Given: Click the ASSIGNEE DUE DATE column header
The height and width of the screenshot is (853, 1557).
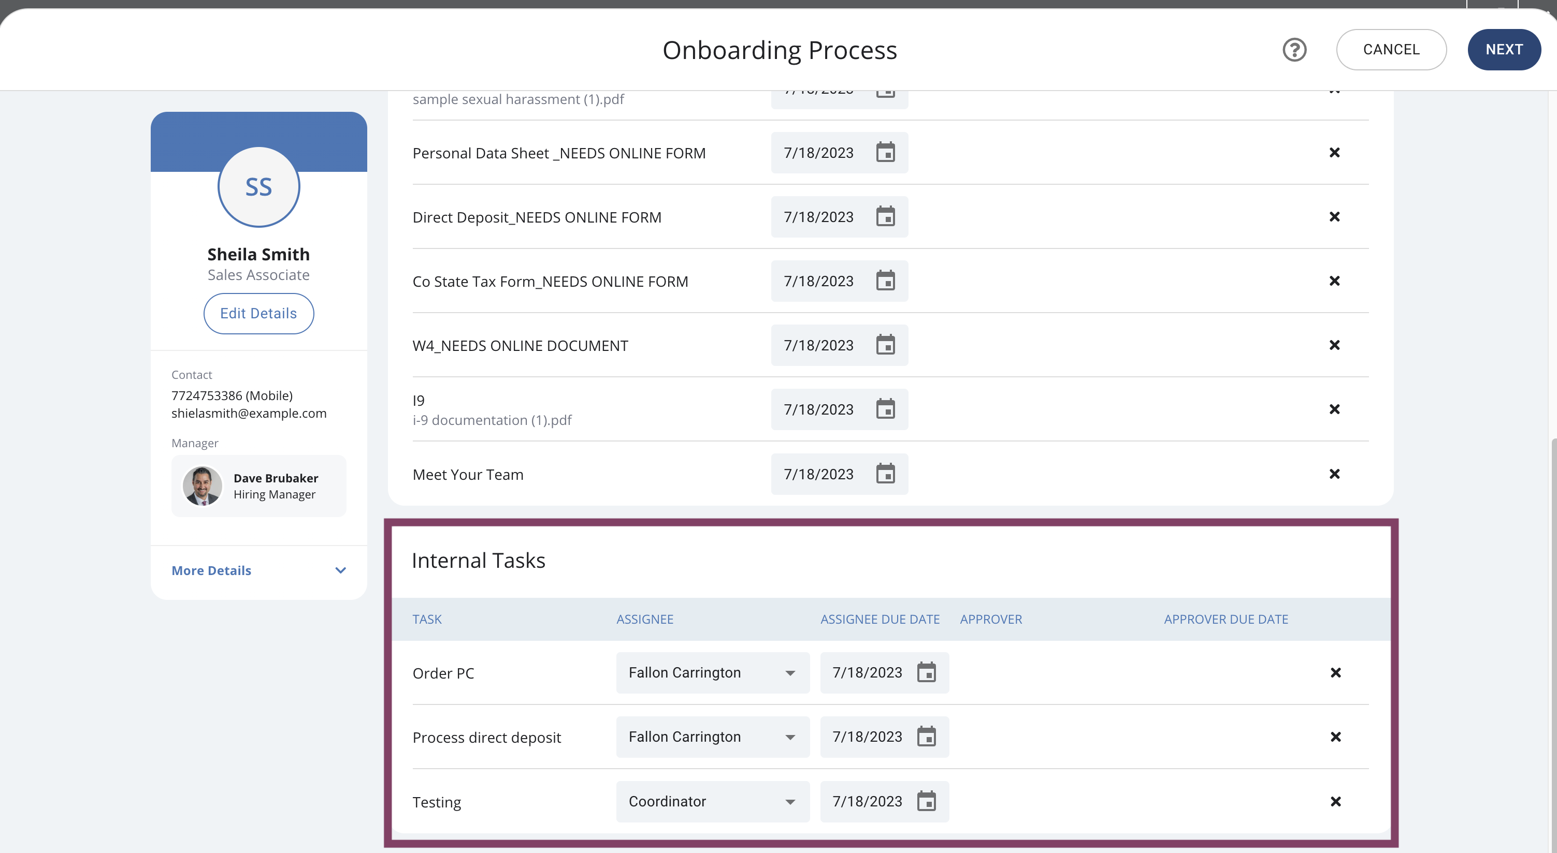Looking at the screenshot, I should (880, 619).
